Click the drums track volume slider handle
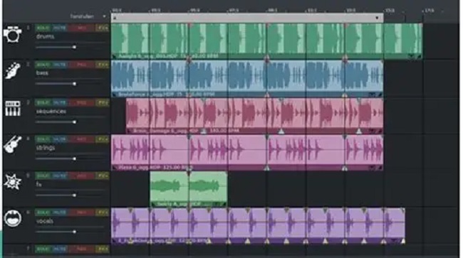 pos(74,47)
